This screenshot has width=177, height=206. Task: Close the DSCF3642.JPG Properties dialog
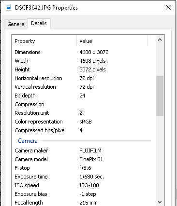168,7
